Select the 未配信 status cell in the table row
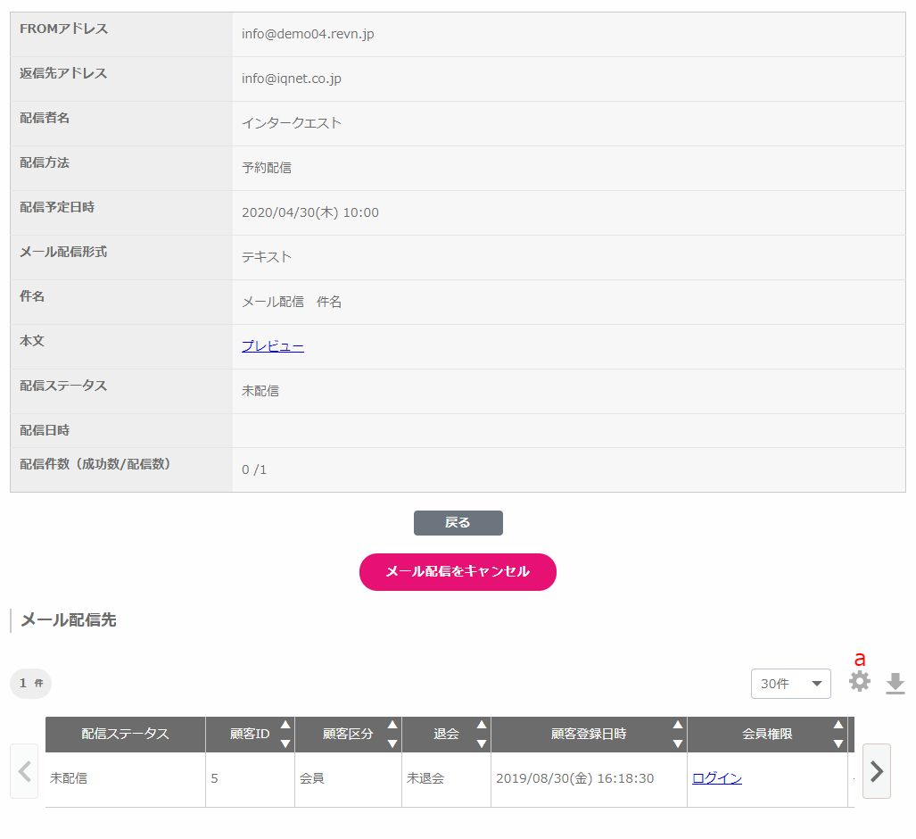 69,778
